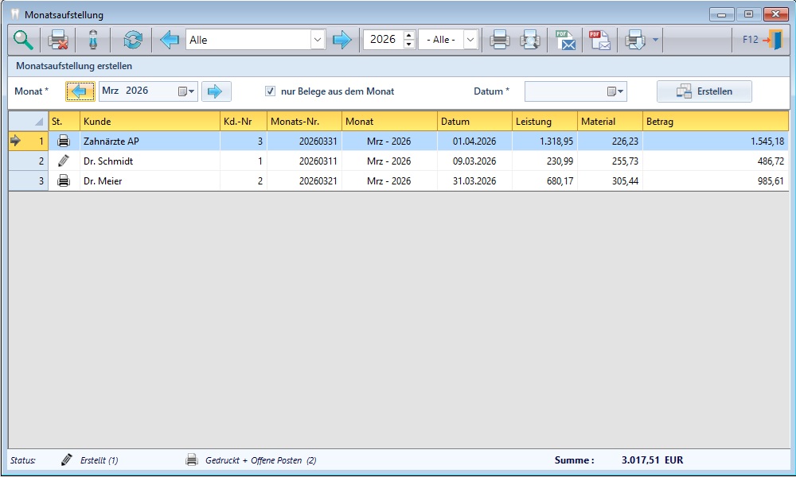Viewport: 796px width, 477px height.
Task: Click the print preview icon in toolbar
Action: coord(530,40)
